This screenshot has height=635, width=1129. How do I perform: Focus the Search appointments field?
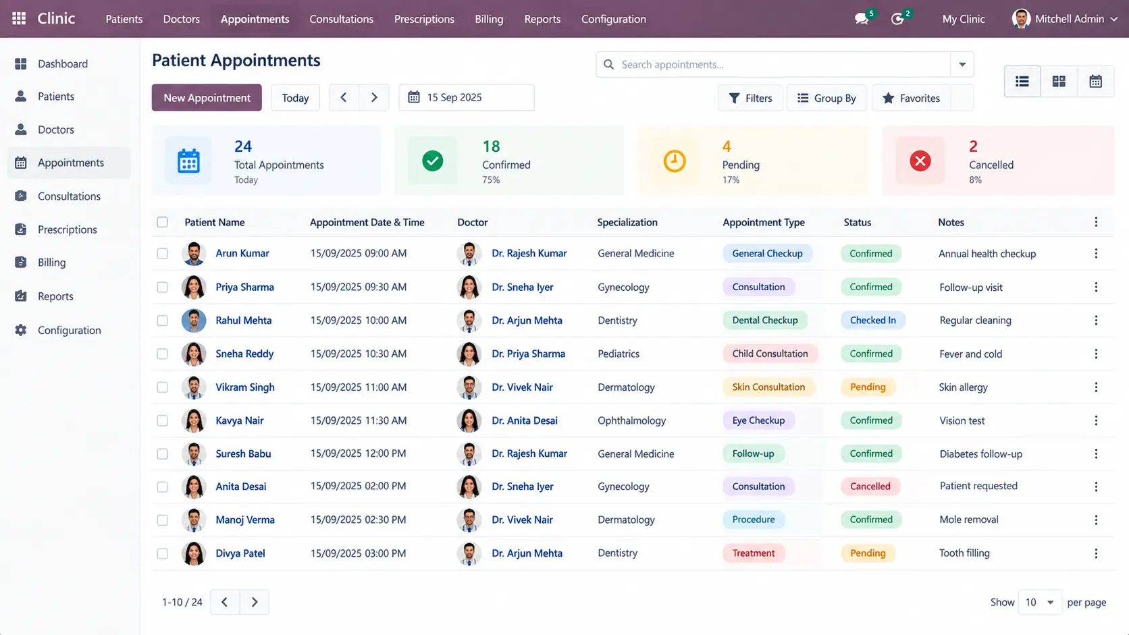(773, 65)
